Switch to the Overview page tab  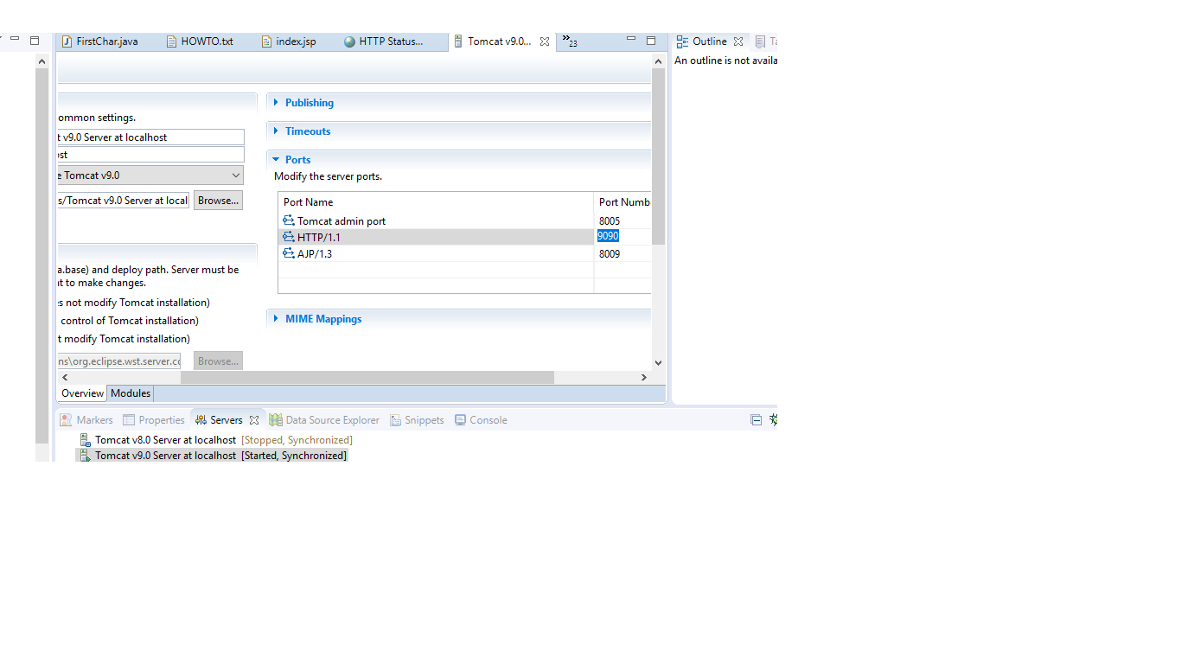pyautogui.click(x=83, y=393)
